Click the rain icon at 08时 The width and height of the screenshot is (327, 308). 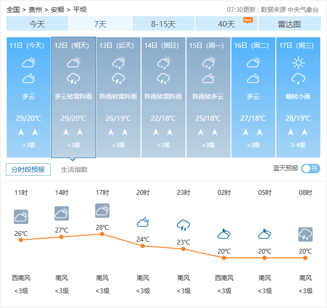point(305,234)
